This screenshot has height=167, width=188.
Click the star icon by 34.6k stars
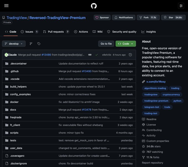point(143,146)
